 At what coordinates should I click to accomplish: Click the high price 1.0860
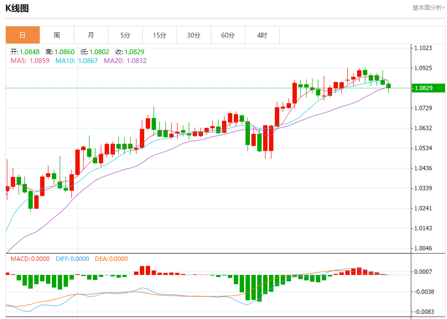point(65,52)
